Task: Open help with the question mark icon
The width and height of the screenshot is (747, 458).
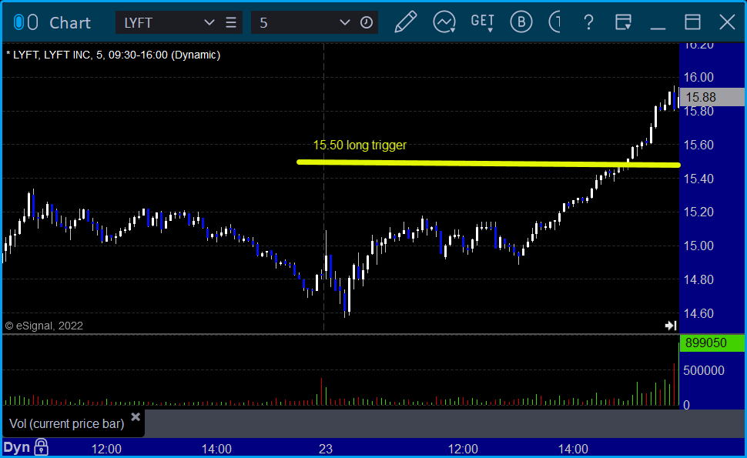Action: [589, 22]
